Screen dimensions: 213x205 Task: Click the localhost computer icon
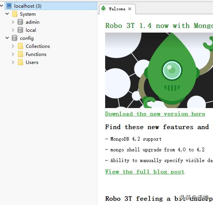click(x=9, y=6)
